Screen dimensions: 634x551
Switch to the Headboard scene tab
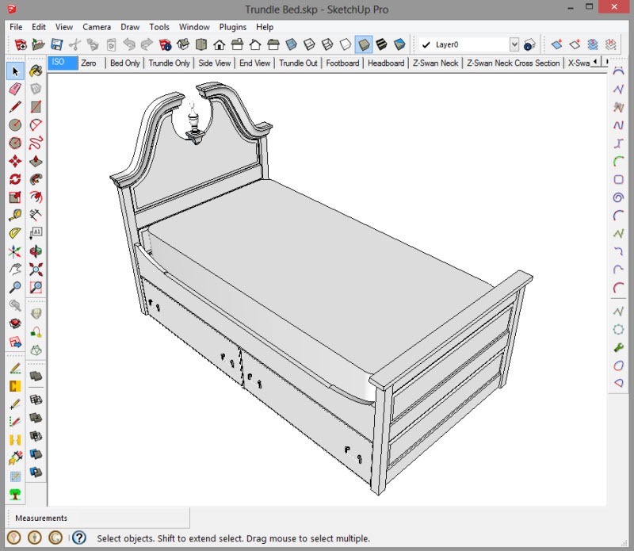pyautogui.click(x=386, y=63)
